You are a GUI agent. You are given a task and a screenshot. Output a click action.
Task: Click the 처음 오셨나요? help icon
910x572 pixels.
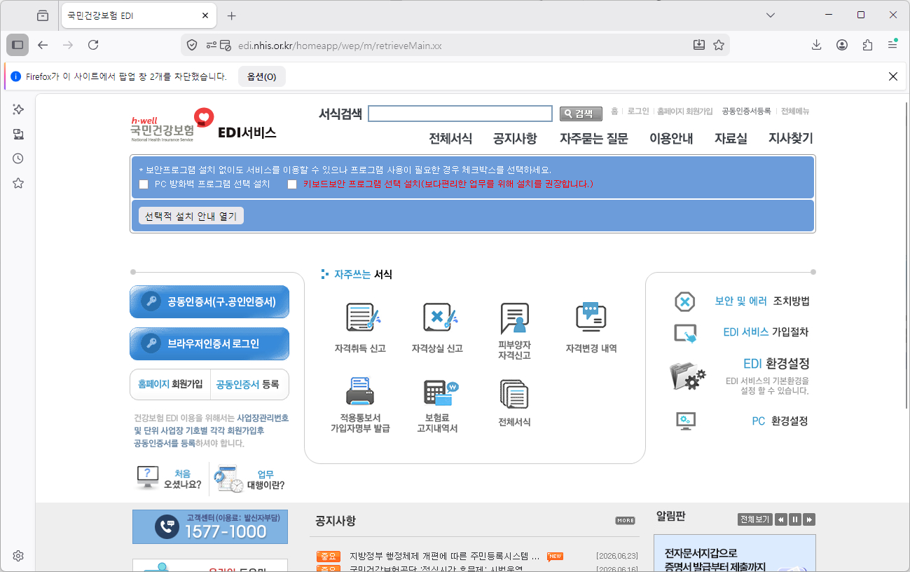(x=148, y=477)
